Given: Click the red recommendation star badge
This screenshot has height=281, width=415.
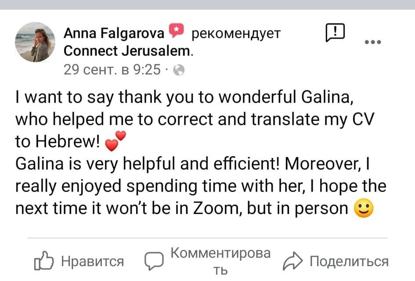Looking at the screenshot, I should pos(176,32).
